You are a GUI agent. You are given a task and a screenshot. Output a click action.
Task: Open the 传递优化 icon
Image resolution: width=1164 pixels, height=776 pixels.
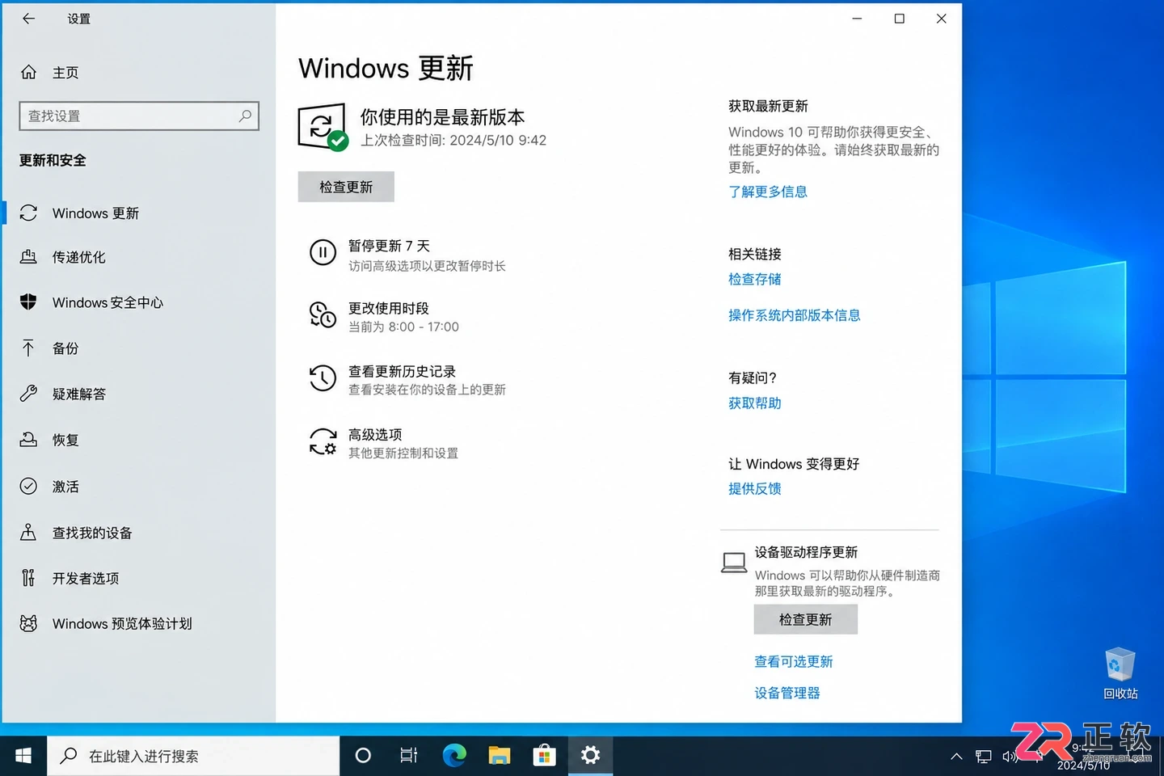click(x=28, y=257)
